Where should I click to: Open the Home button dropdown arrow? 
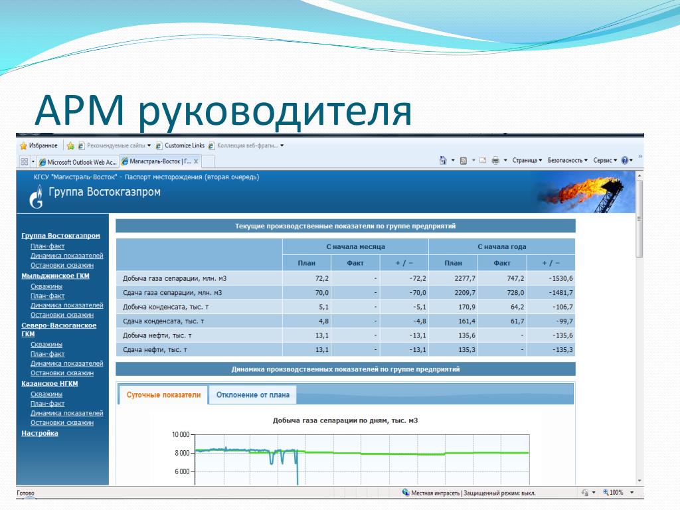pyautogui.click(x=453, y=161)
